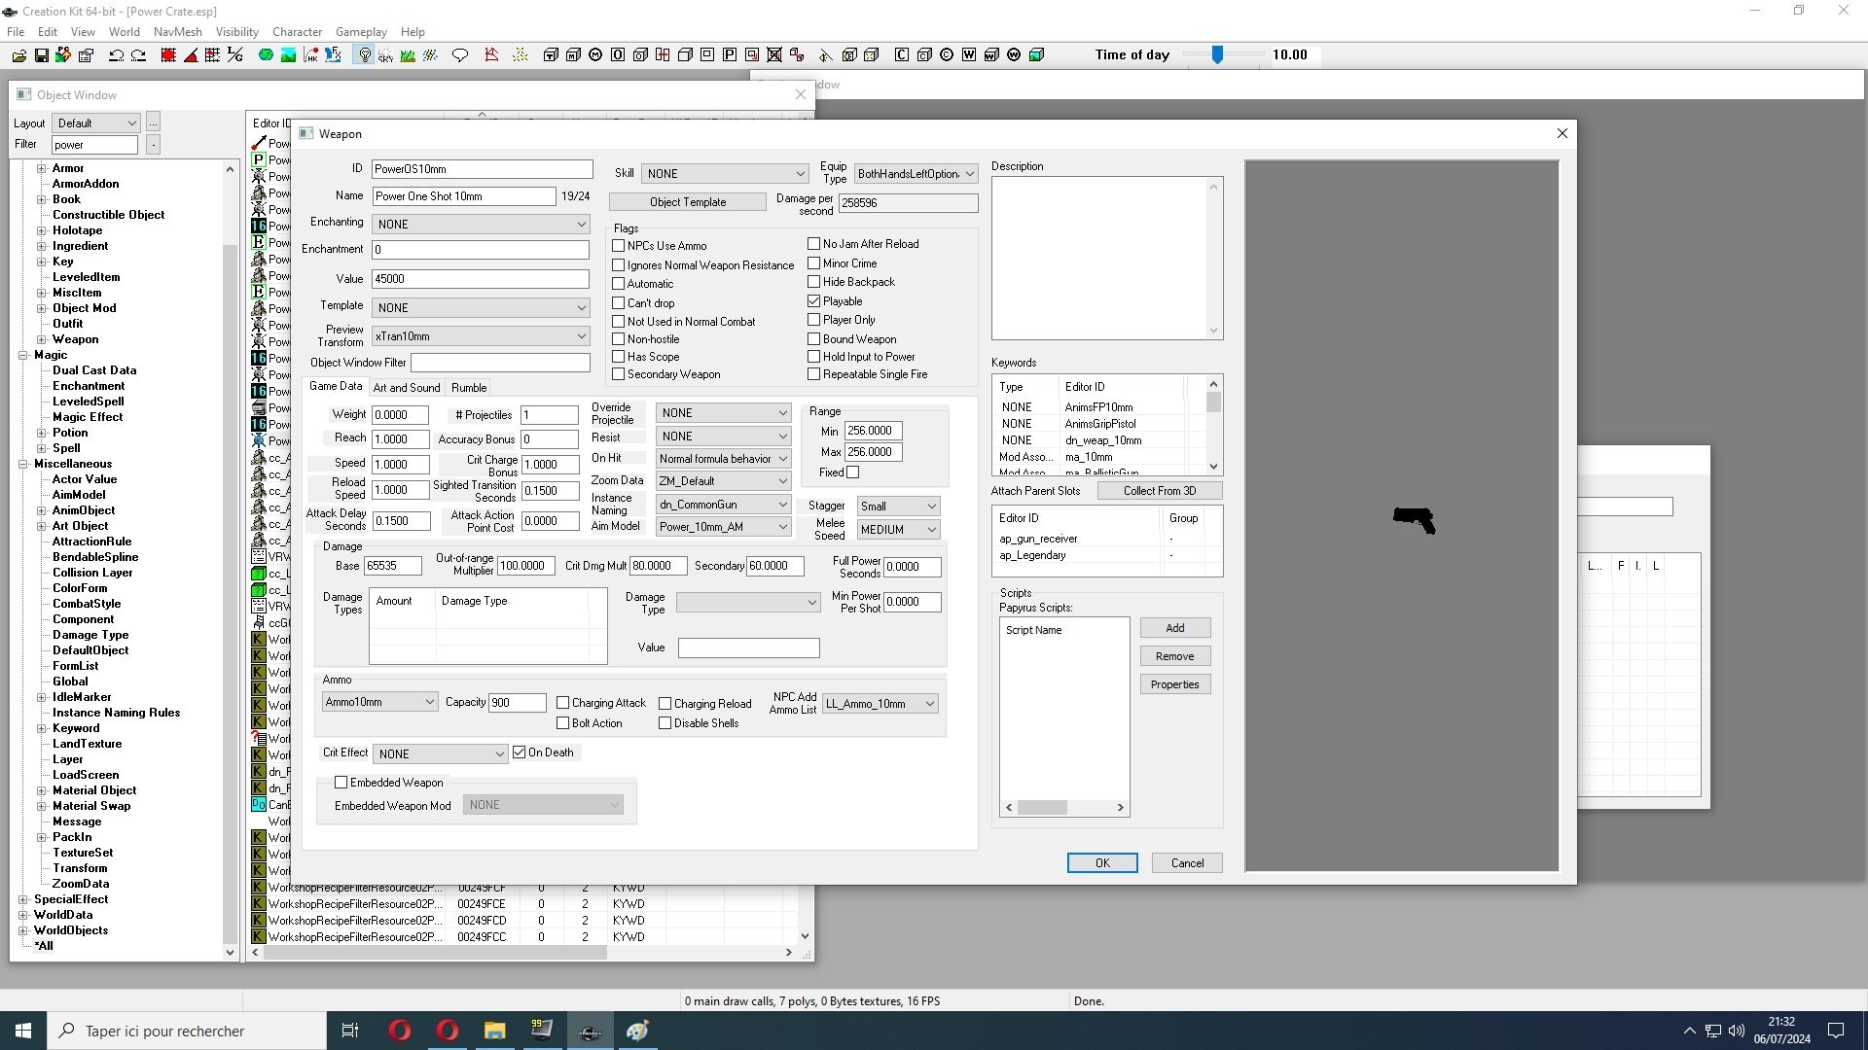Open the Ammo10mm ammo dropdown
The height and width of the screenshot is (1050, 1868).
click(379, 702)
